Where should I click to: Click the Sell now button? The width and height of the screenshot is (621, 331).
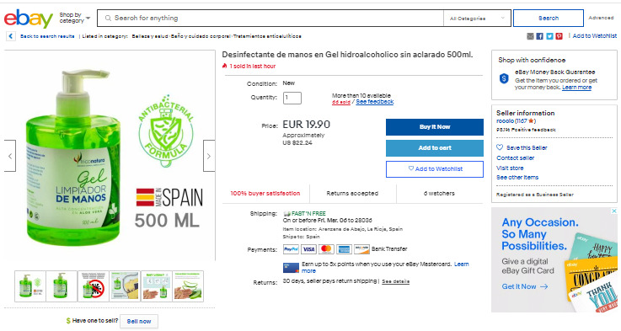click(x=139, y=322)
